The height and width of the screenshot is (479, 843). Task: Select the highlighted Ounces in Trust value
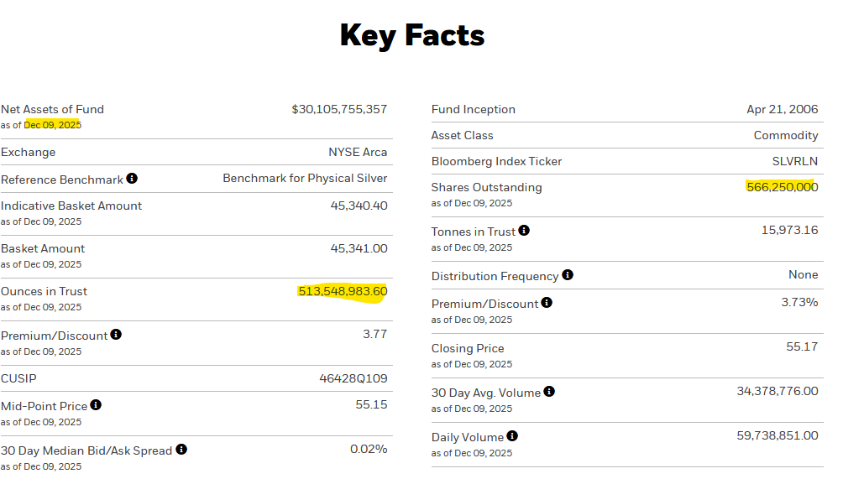[343, 291]
